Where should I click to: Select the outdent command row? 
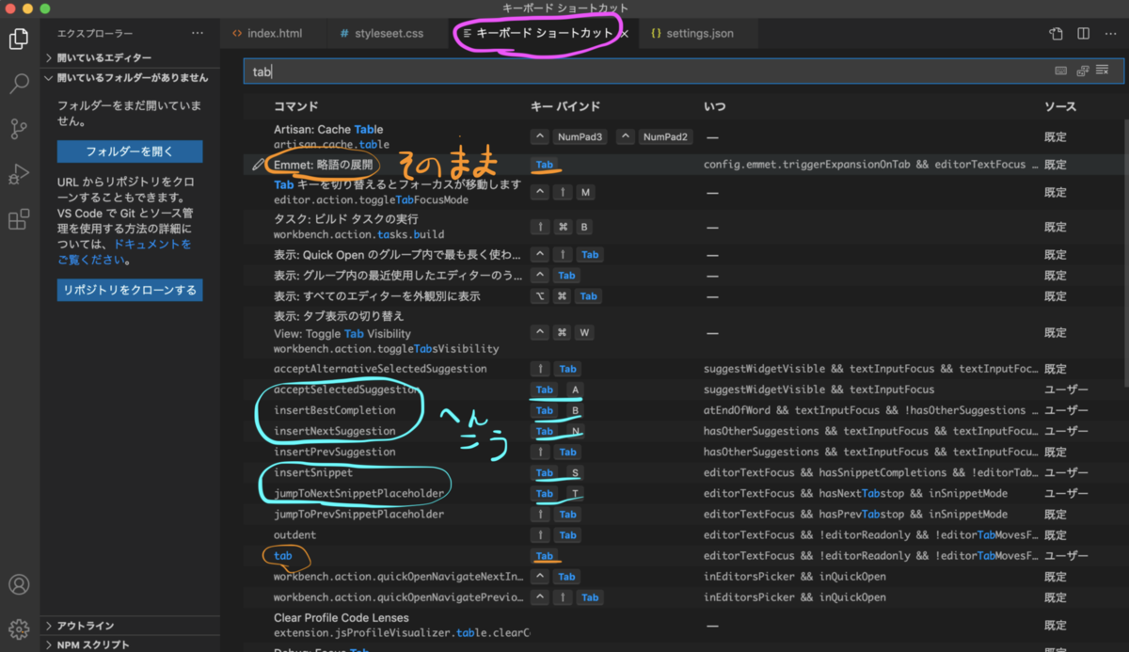(682, 534)
